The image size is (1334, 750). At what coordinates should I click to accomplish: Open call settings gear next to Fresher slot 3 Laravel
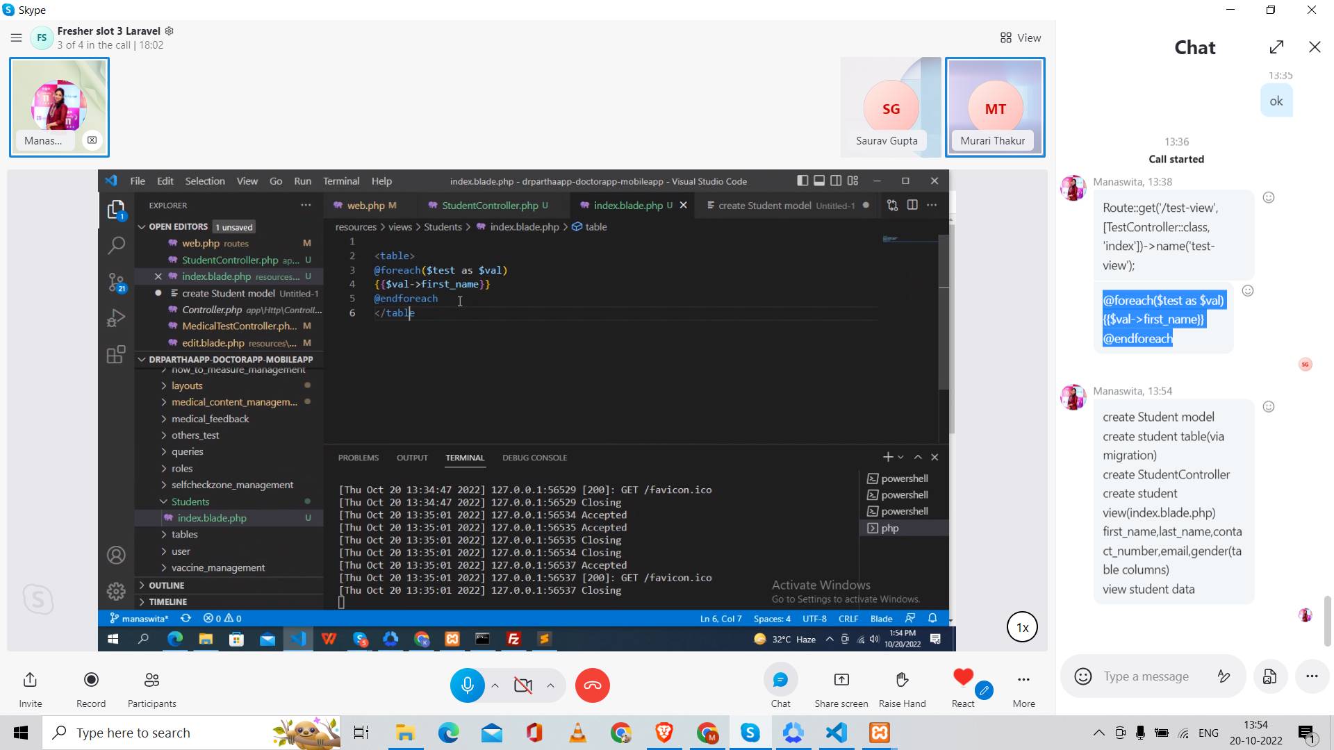pos(169,31)
